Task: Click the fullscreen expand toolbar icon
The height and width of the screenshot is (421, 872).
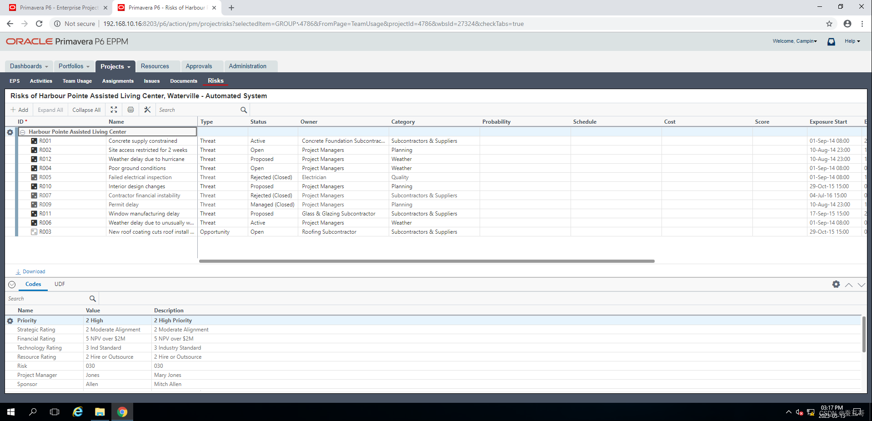Action: 114,110
